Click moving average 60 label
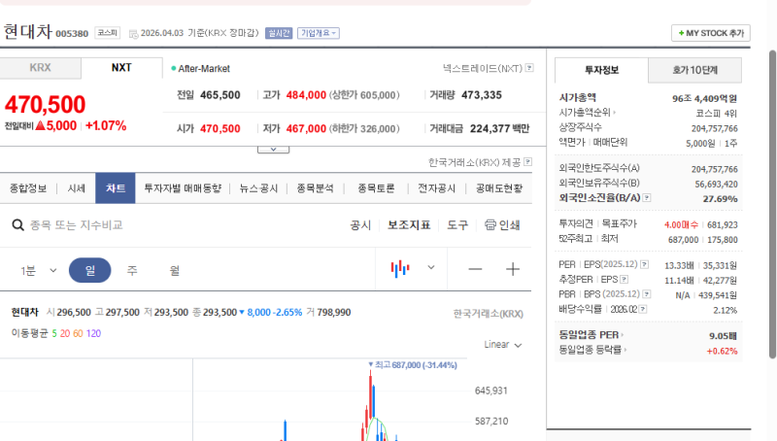 tap(78, 333)
